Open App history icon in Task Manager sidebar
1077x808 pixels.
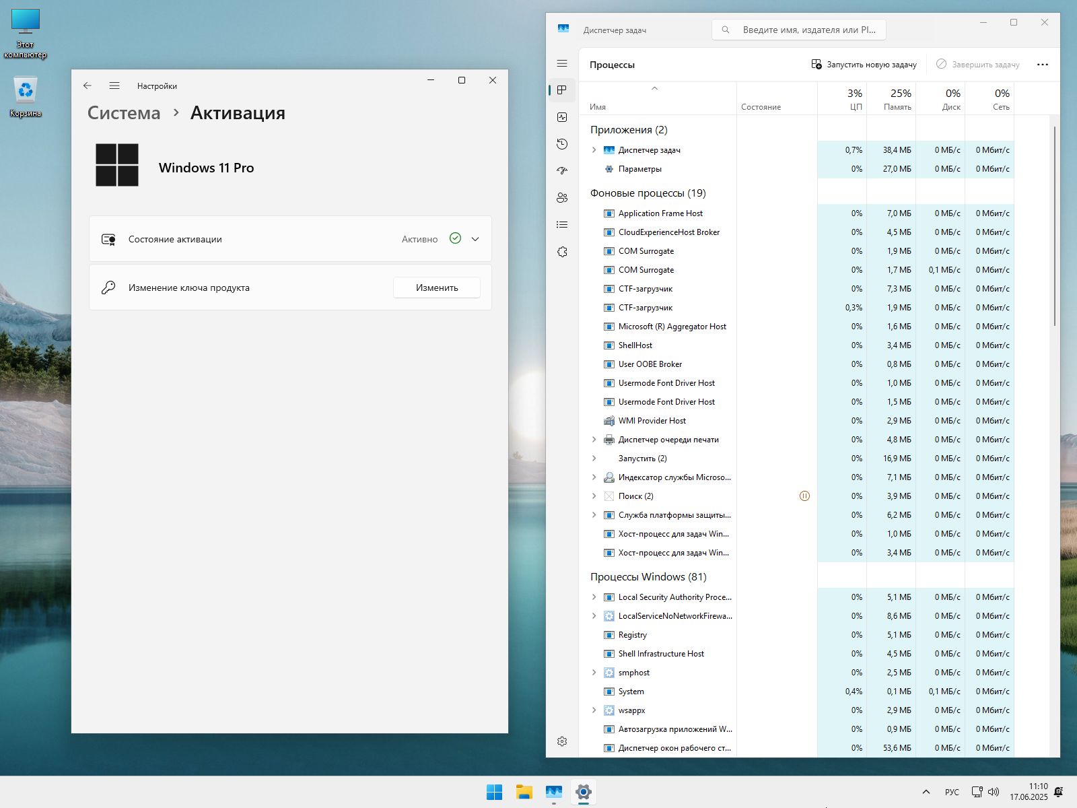point(562,144)
